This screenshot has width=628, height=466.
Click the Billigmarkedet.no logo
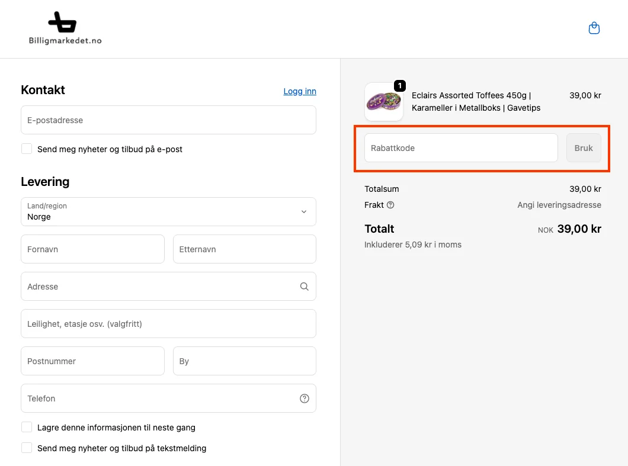pyautogui.click(x=65, y=28)
